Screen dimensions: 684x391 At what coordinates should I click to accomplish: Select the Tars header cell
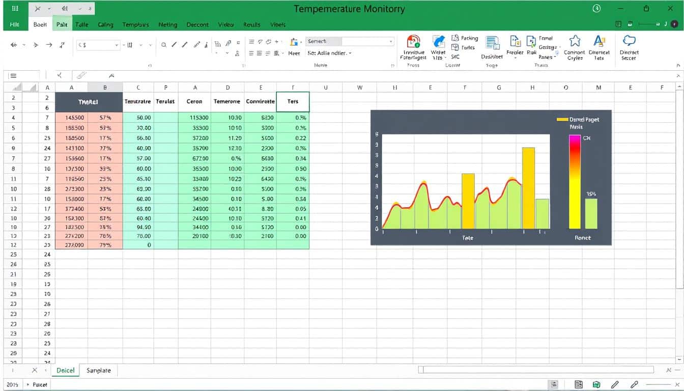coord(293,101)
